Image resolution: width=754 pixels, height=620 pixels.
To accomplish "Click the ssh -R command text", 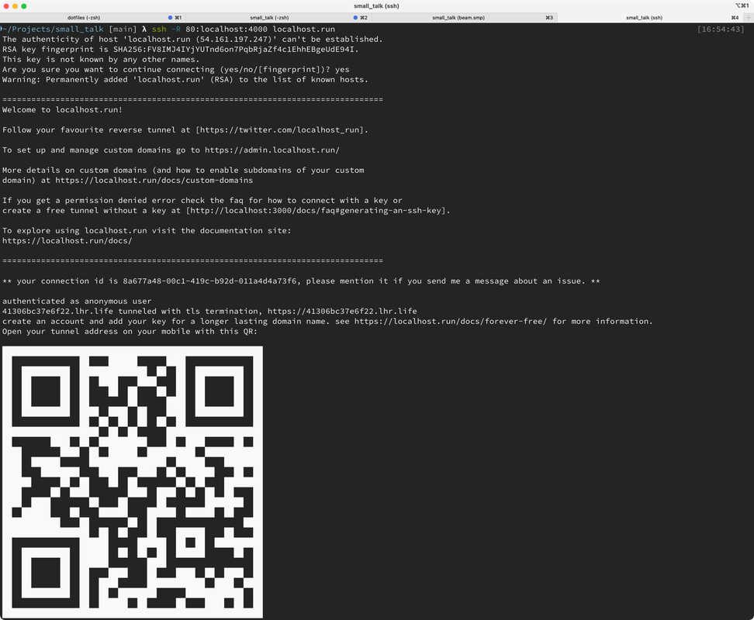I will (244, 29).
